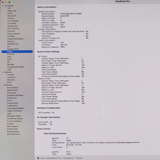This screenshot has height=160, width=160.
Task: Click Power in the path bar
Action: [79, 158]
